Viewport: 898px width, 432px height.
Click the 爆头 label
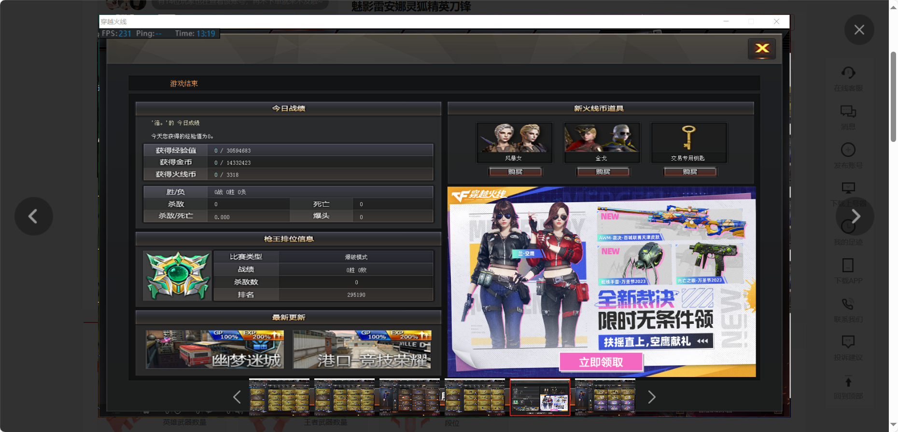pyautogui.click(x=321, y=216)
